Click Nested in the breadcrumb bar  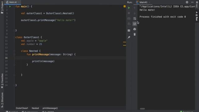[35, 108]
